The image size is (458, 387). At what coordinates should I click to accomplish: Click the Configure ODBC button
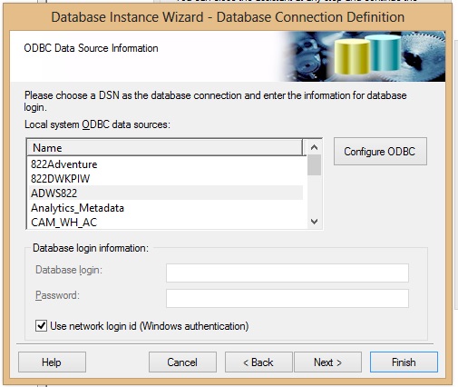[380, 152]
